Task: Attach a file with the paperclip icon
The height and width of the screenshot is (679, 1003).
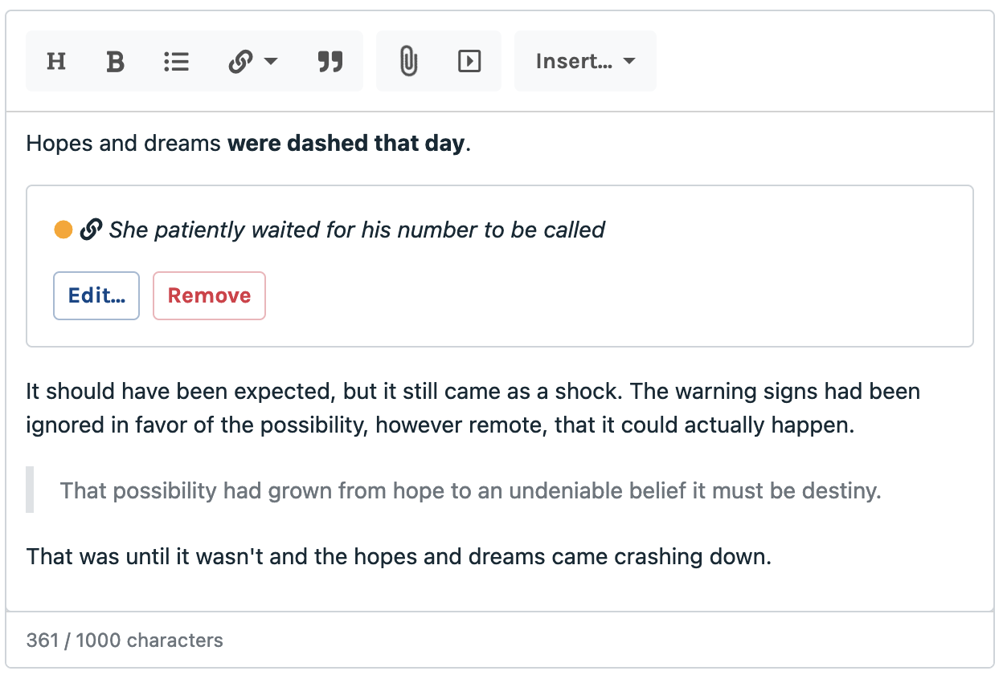Action: 408,61
